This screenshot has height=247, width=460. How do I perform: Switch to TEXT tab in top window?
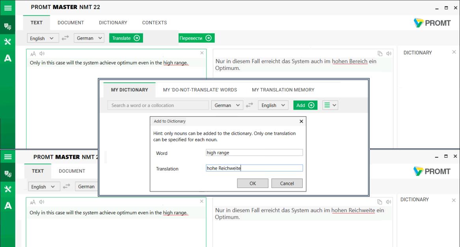[37, 22]
